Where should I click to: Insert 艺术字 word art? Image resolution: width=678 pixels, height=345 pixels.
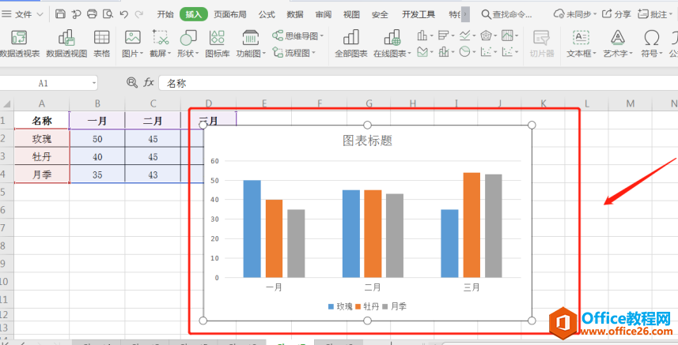click(618, 43)
